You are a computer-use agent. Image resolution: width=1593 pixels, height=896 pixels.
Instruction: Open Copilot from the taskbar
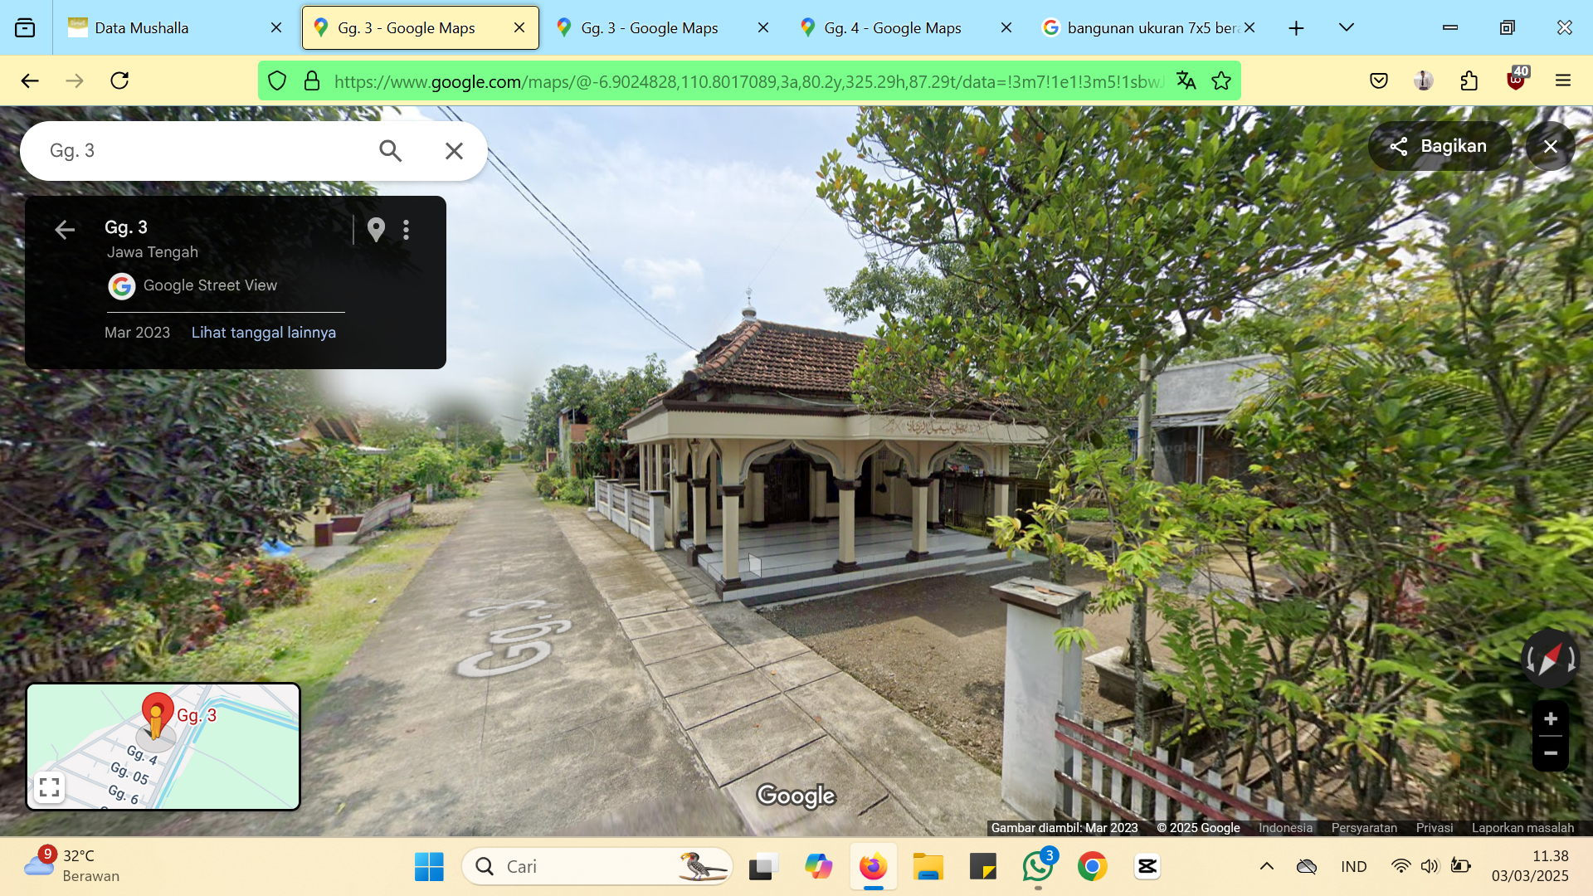[x=818, y=866]
